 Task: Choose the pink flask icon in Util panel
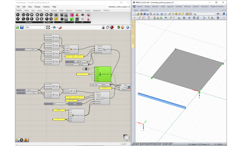[88, 19]
